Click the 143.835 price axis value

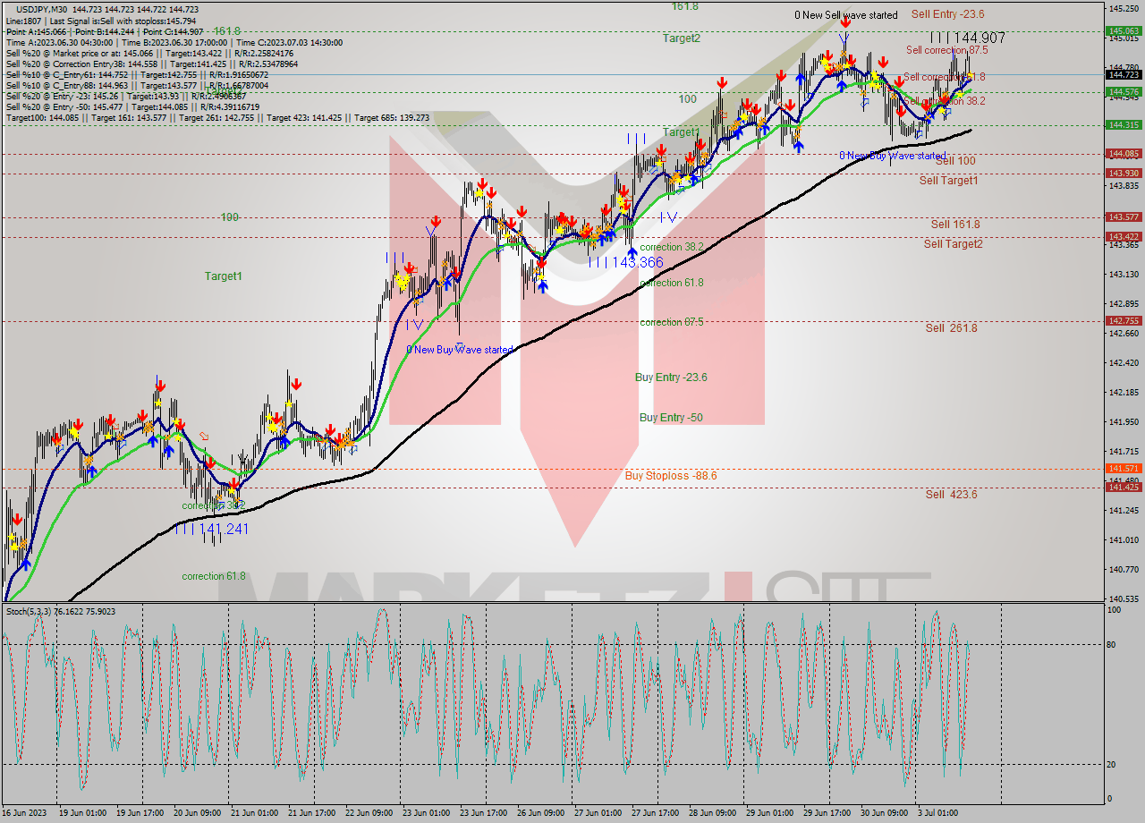point(1124,185)
